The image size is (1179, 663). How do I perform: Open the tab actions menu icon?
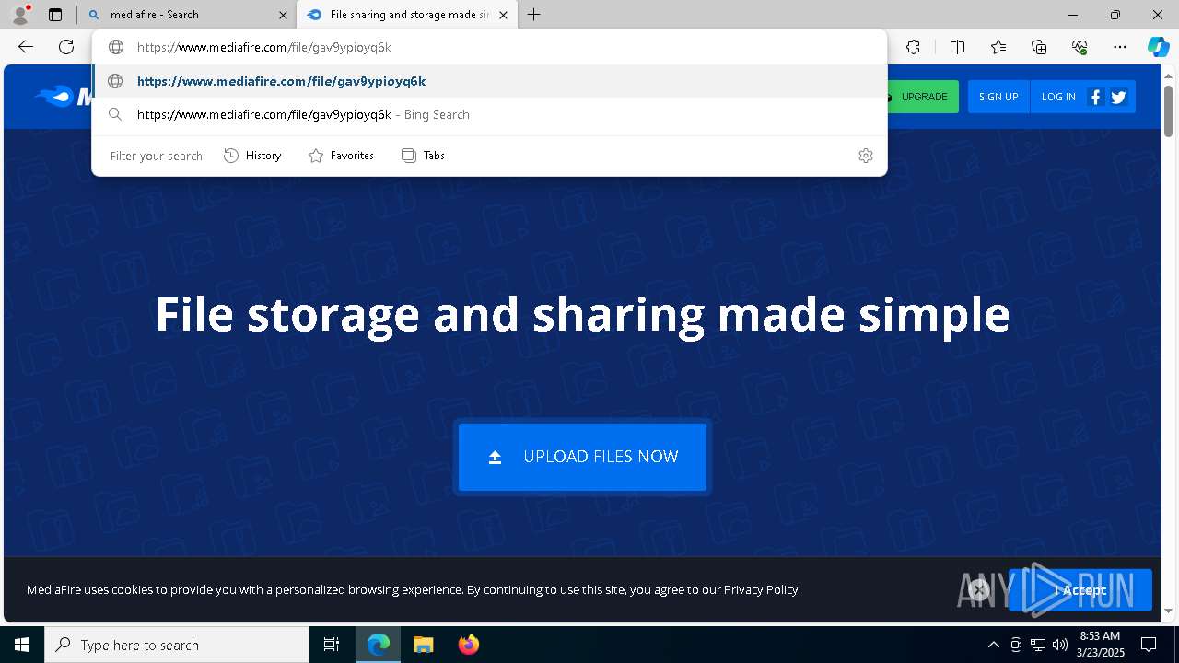click(55, 15)
